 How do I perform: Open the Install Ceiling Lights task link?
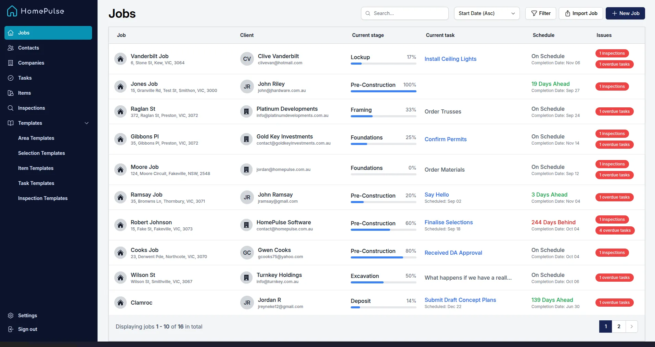click(450, 59)
